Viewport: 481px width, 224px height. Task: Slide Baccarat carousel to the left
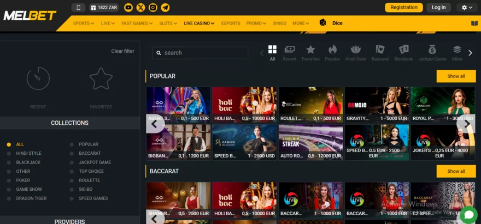coord(155,219)
